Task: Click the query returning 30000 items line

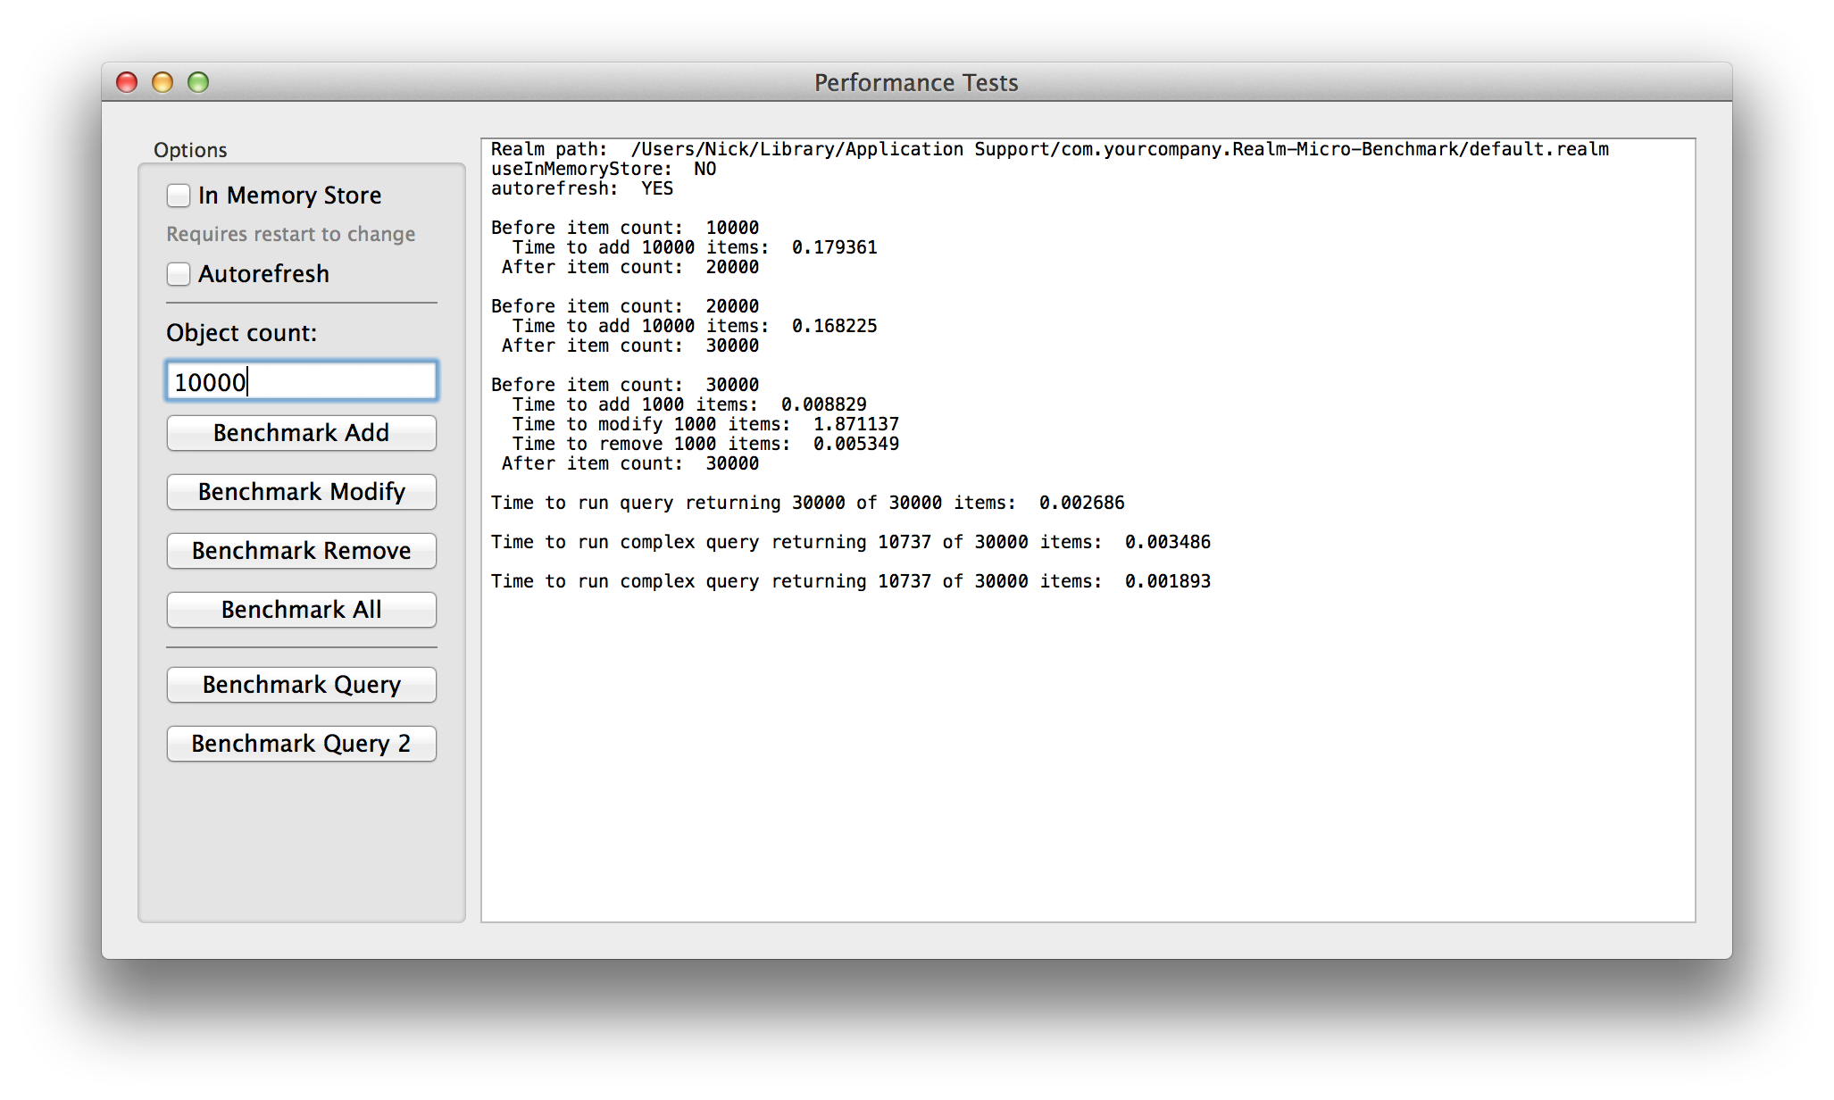Action: (x=807, y=503)
